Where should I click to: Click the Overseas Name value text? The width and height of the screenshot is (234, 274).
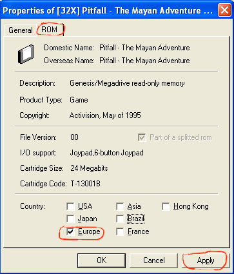point(144,61)
